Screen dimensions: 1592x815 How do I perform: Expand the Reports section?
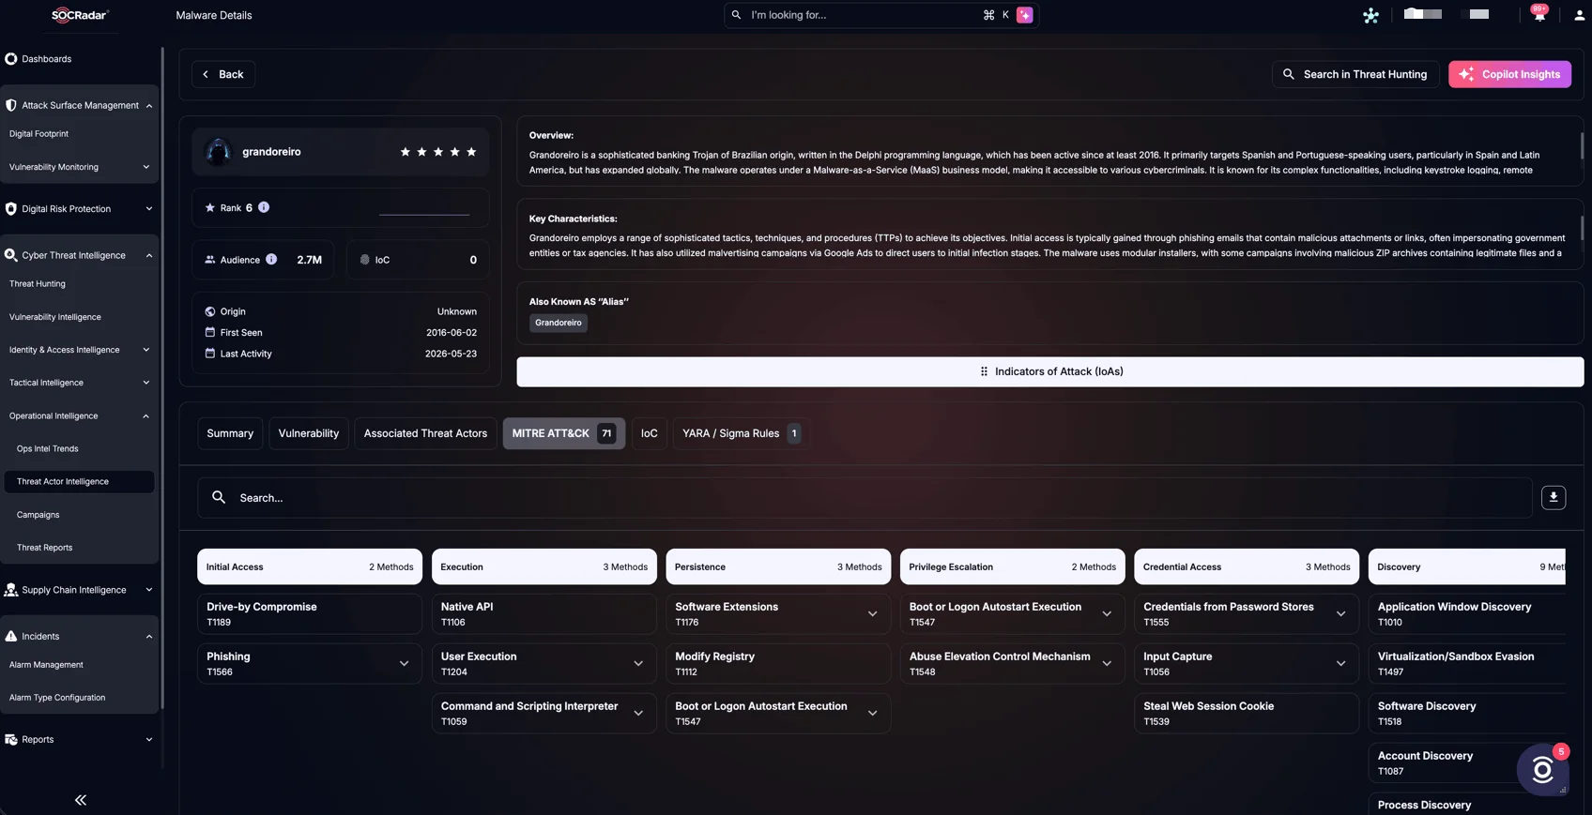click(x=148, y=740)
